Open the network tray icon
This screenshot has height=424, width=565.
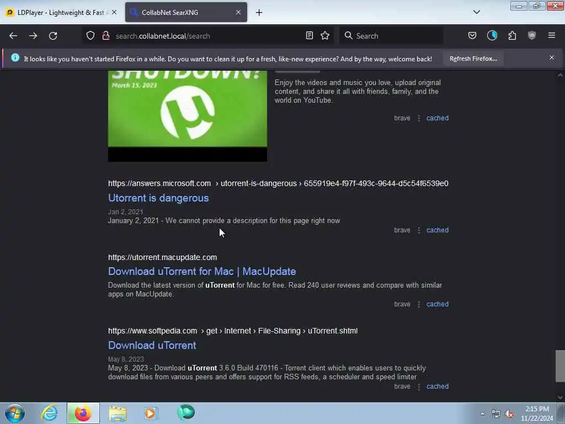click(496, 414)
